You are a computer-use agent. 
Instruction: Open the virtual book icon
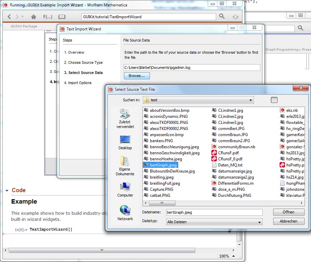point(62,17)
